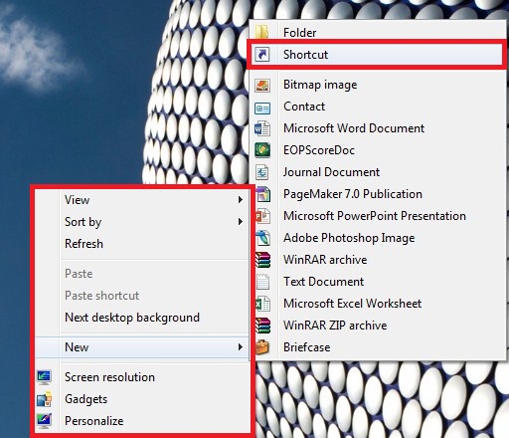Viewport: 509px width, 438px height.
Task: Expand the View submenu arrow
Action: (x=241, y=200)
